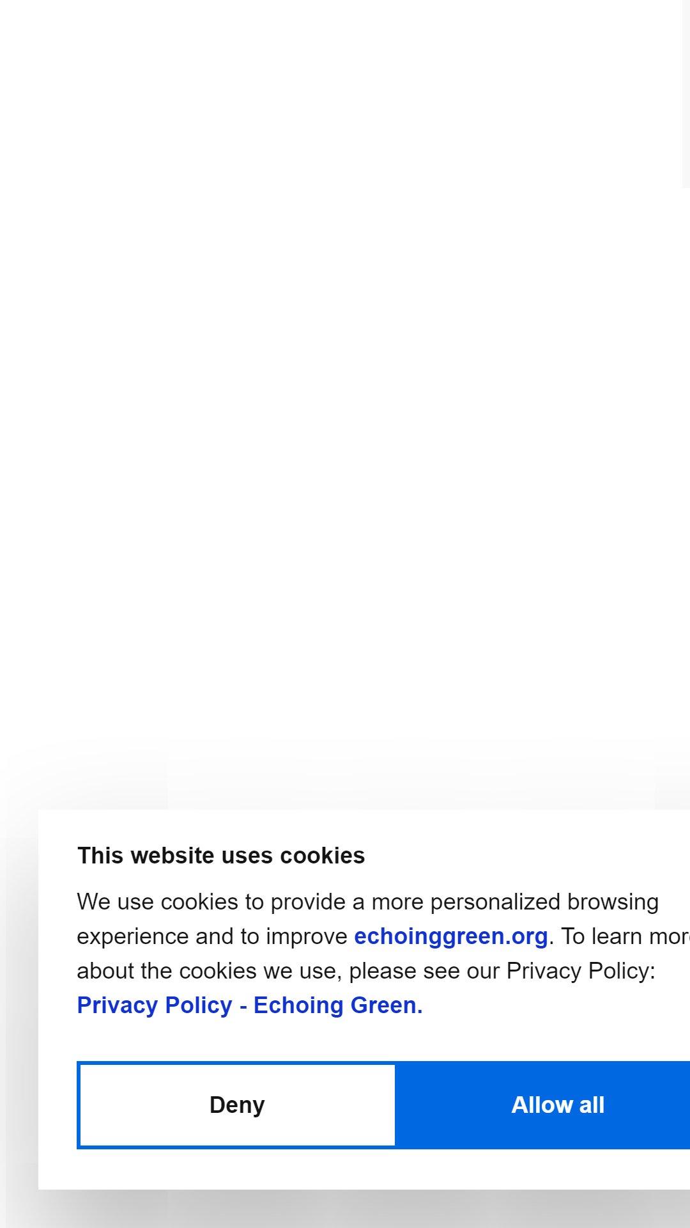
Task: Click the cookie description paragraph text
Action: tap(383, 954)
